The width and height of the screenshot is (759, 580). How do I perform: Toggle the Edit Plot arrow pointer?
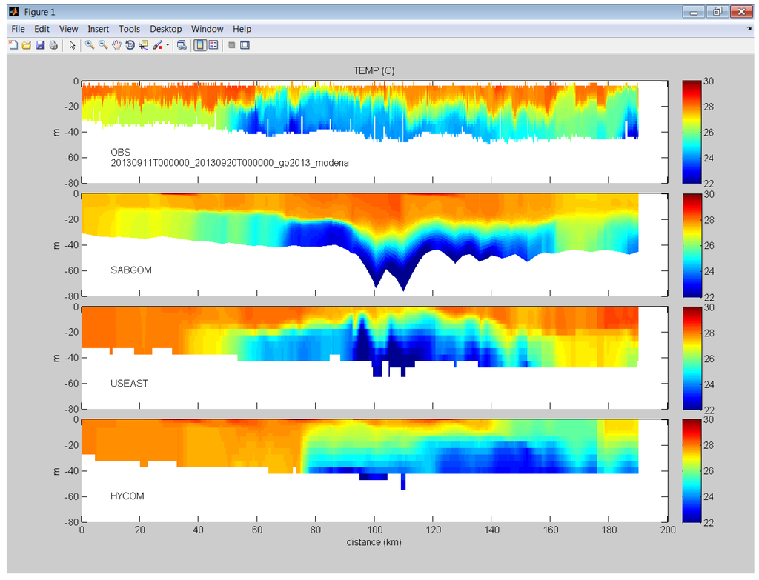pos(72,45)
